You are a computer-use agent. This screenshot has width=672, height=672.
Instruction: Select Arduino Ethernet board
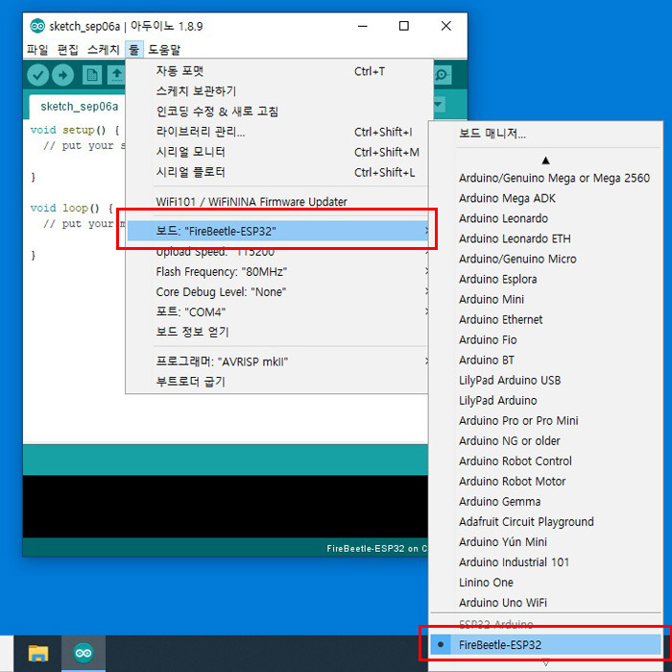pos(545,319)
